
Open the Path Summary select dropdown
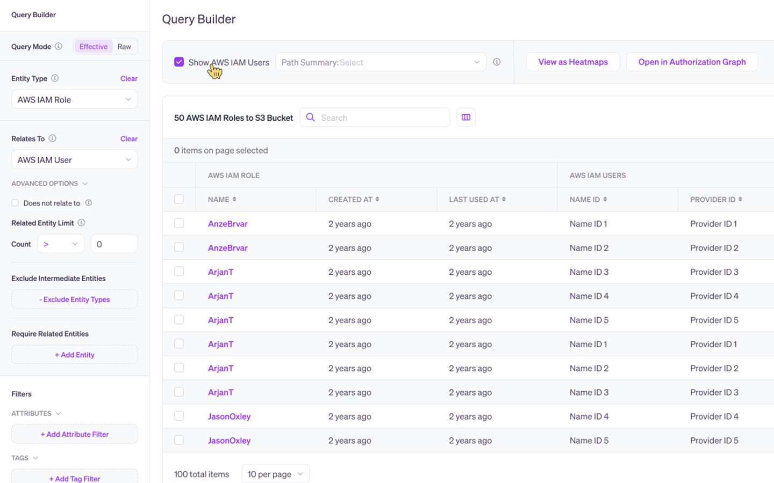[x=381, y=62]
